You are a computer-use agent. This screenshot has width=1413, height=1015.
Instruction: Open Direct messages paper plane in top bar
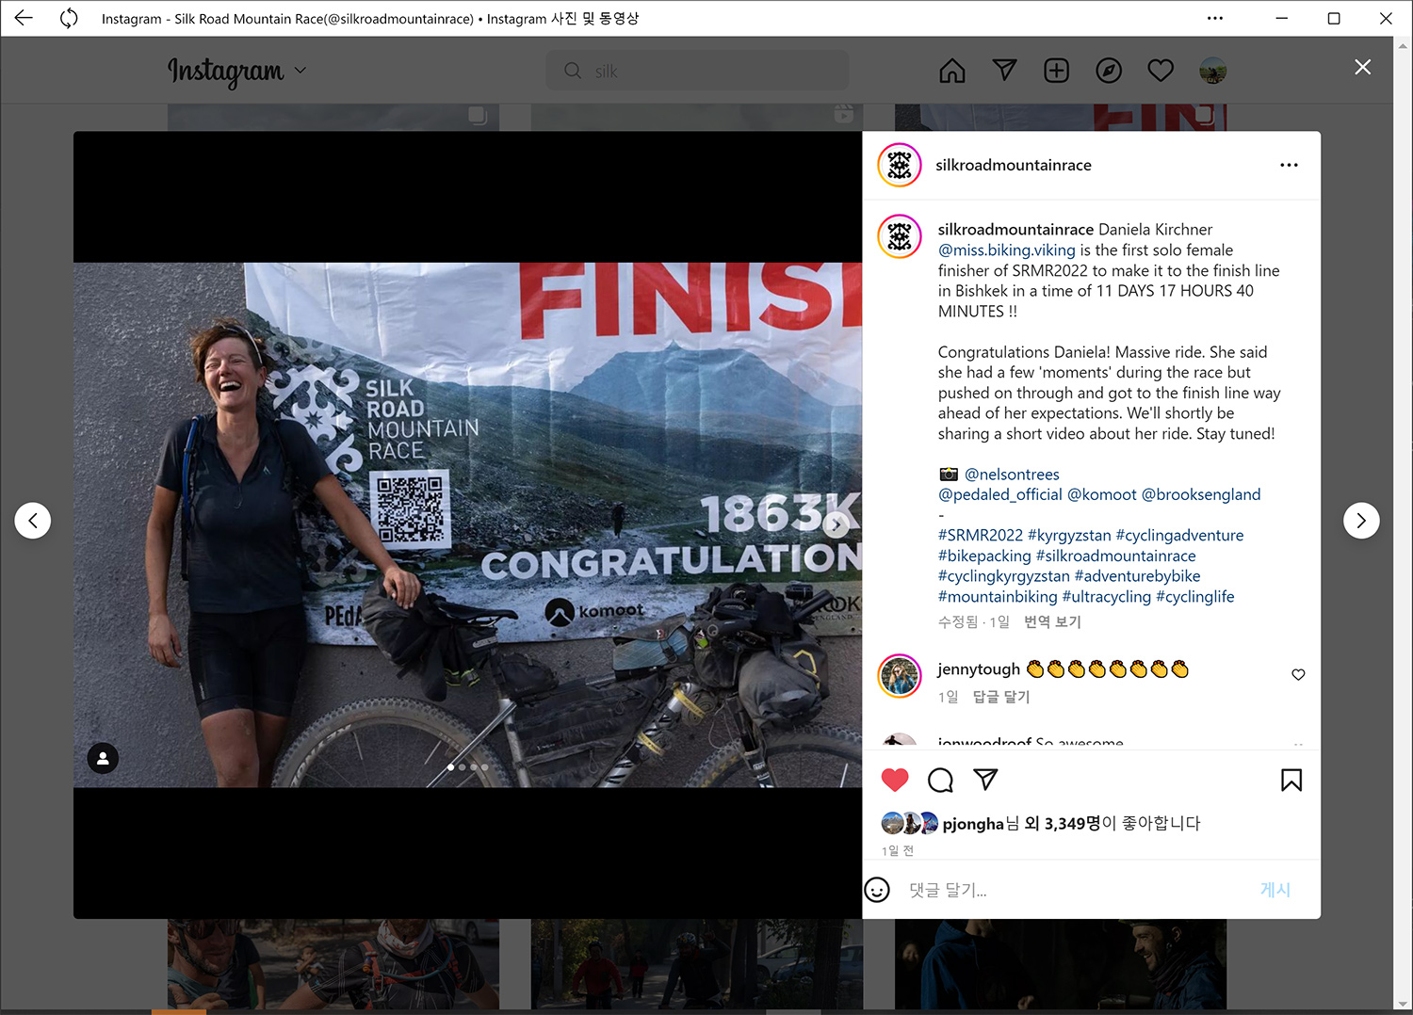1005,71
